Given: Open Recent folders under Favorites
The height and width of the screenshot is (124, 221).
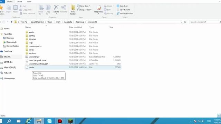Looking at the screenshot, I should coord(11,46).
